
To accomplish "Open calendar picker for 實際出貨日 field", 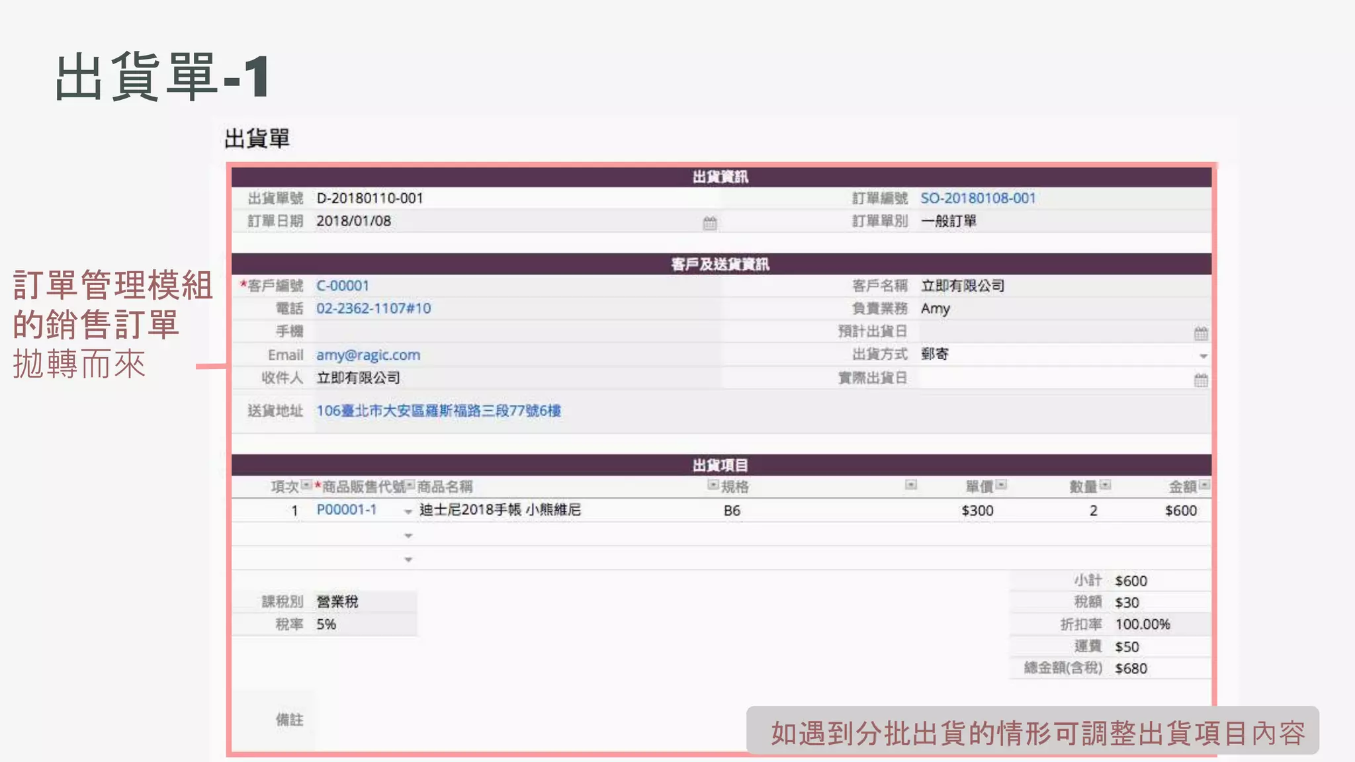I will click(x=1201, y=380).
